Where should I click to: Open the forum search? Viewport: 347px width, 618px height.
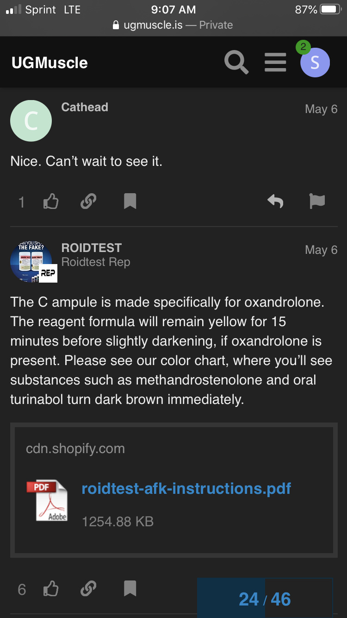click(x=236, y=63)
